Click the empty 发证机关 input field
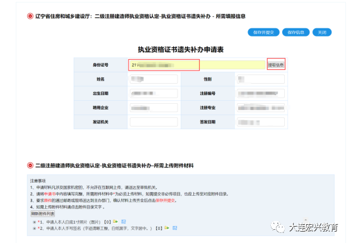This screenshot has width=349, height=243. tap(154, 122)
